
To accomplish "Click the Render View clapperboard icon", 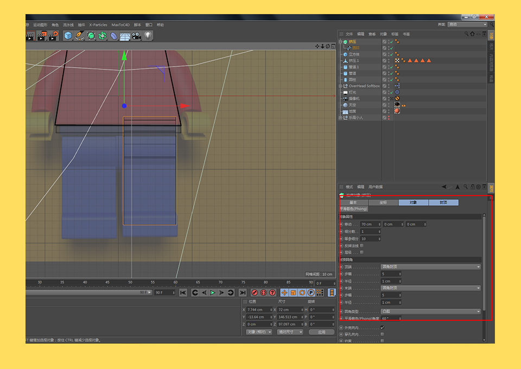I will (x=30, y=36).
